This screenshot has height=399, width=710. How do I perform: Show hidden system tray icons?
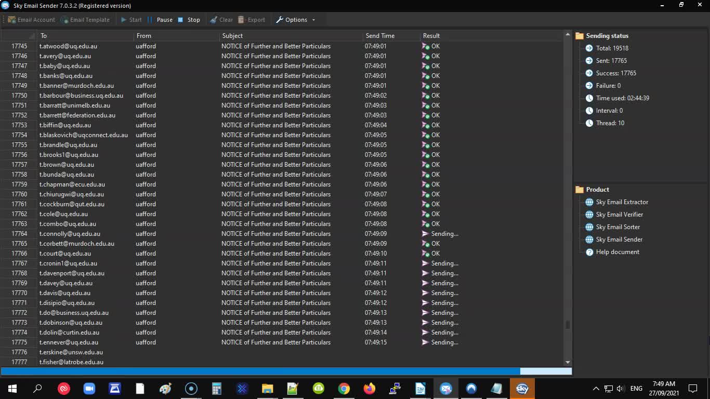(x=596, y=388)
